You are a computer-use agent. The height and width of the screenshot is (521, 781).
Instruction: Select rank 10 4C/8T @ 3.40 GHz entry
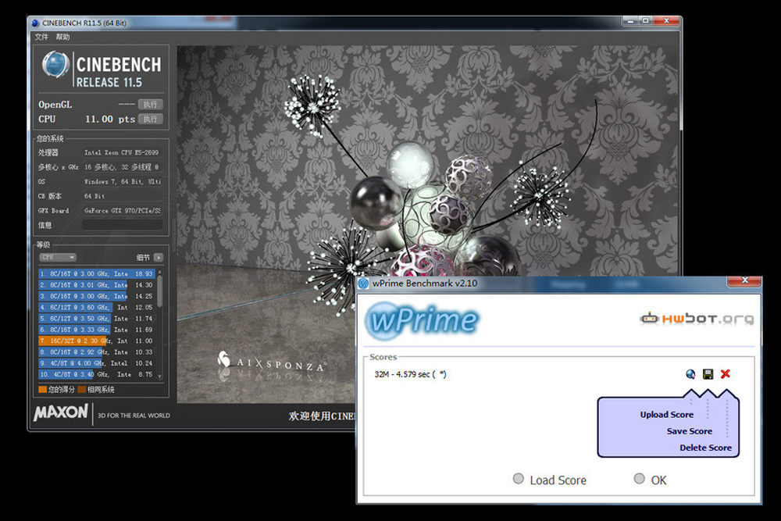tap(97, 374)
